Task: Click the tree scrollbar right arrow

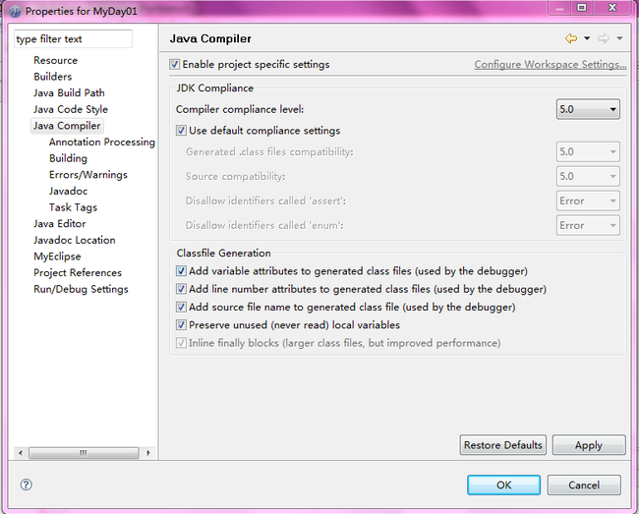Action: 148,452
